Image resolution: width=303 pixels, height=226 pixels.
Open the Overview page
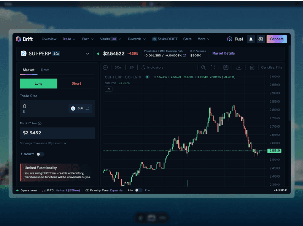[49, 39]
